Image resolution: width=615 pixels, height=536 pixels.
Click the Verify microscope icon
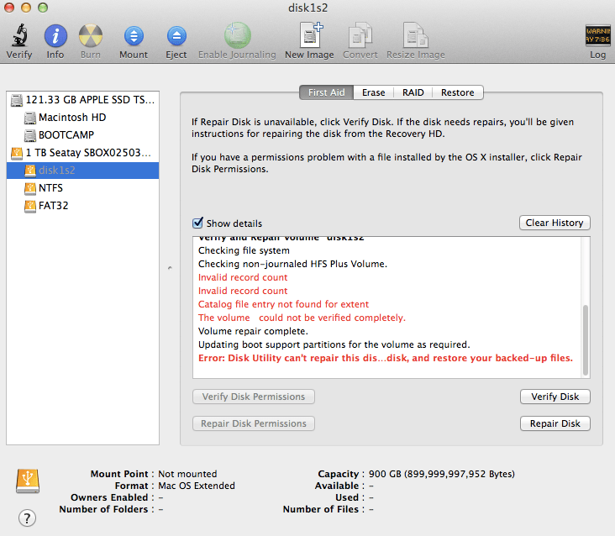pos(19,35)
